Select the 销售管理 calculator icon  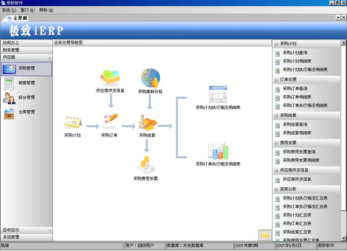(x=9, y=84)
